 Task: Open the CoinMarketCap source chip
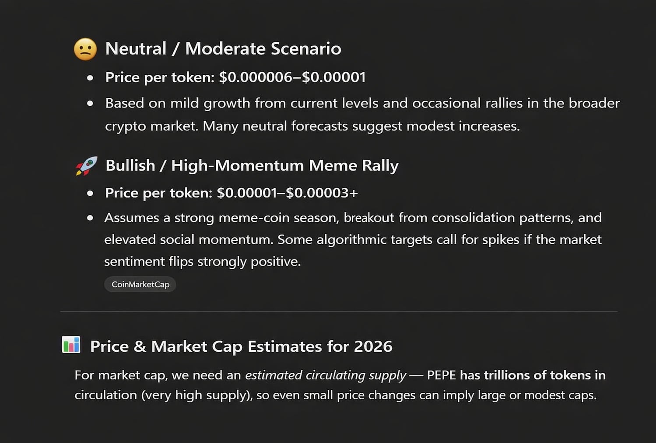click(140, 284)
